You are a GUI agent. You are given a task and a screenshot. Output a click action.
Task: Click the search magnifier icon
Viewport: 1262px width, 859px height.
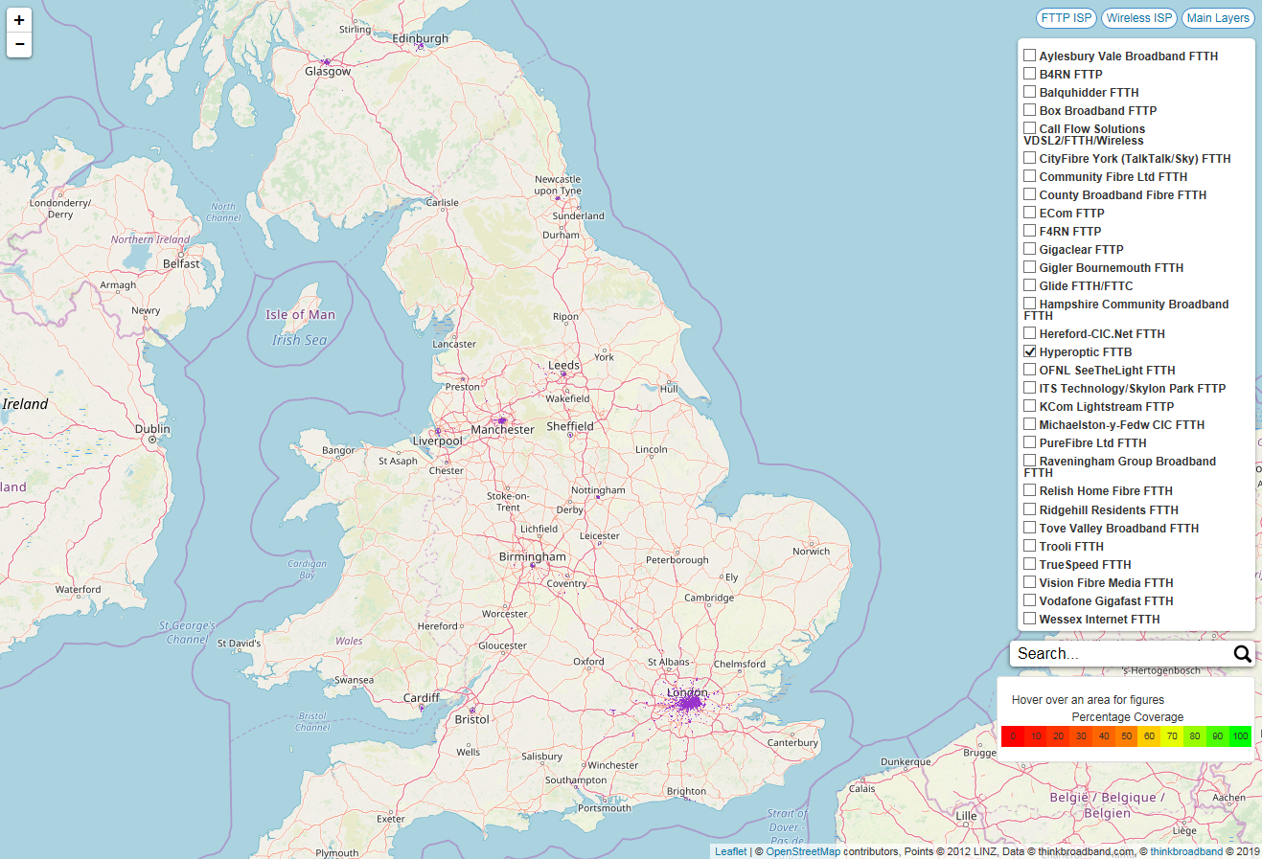(1242, 654)
